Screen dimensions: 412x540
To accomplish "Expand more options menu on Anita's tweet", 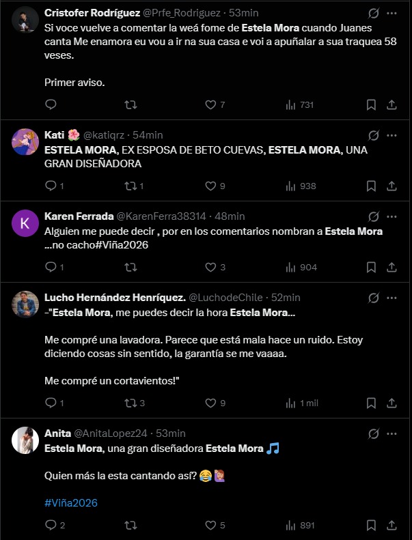I will pyautogui.click(x=392, y=434).
